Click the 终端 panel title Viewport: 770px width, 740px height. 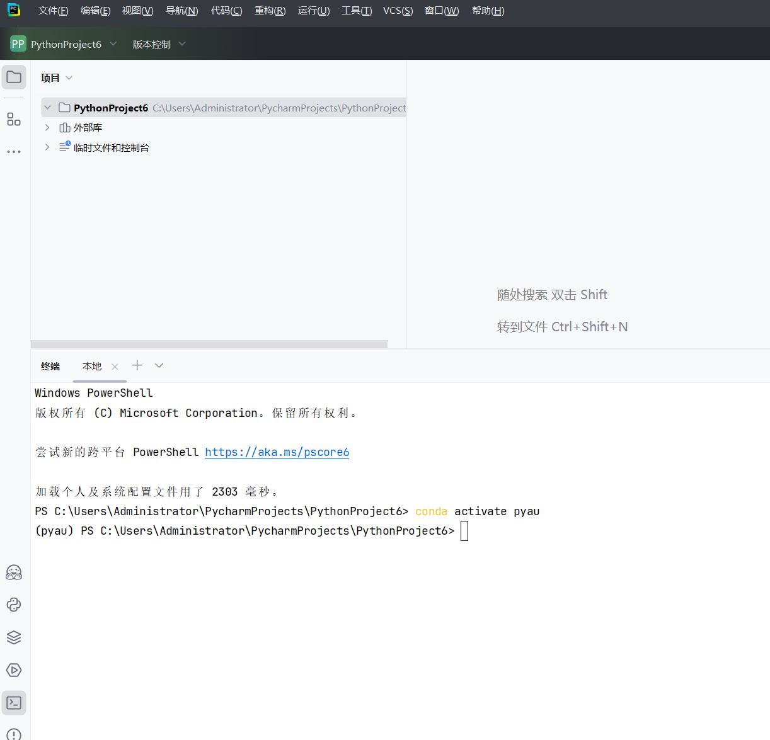pos(50,367)
